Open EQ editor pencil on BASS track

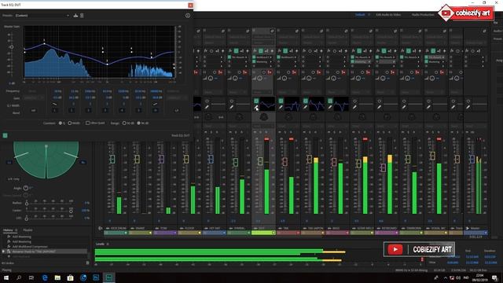[330, 108]
